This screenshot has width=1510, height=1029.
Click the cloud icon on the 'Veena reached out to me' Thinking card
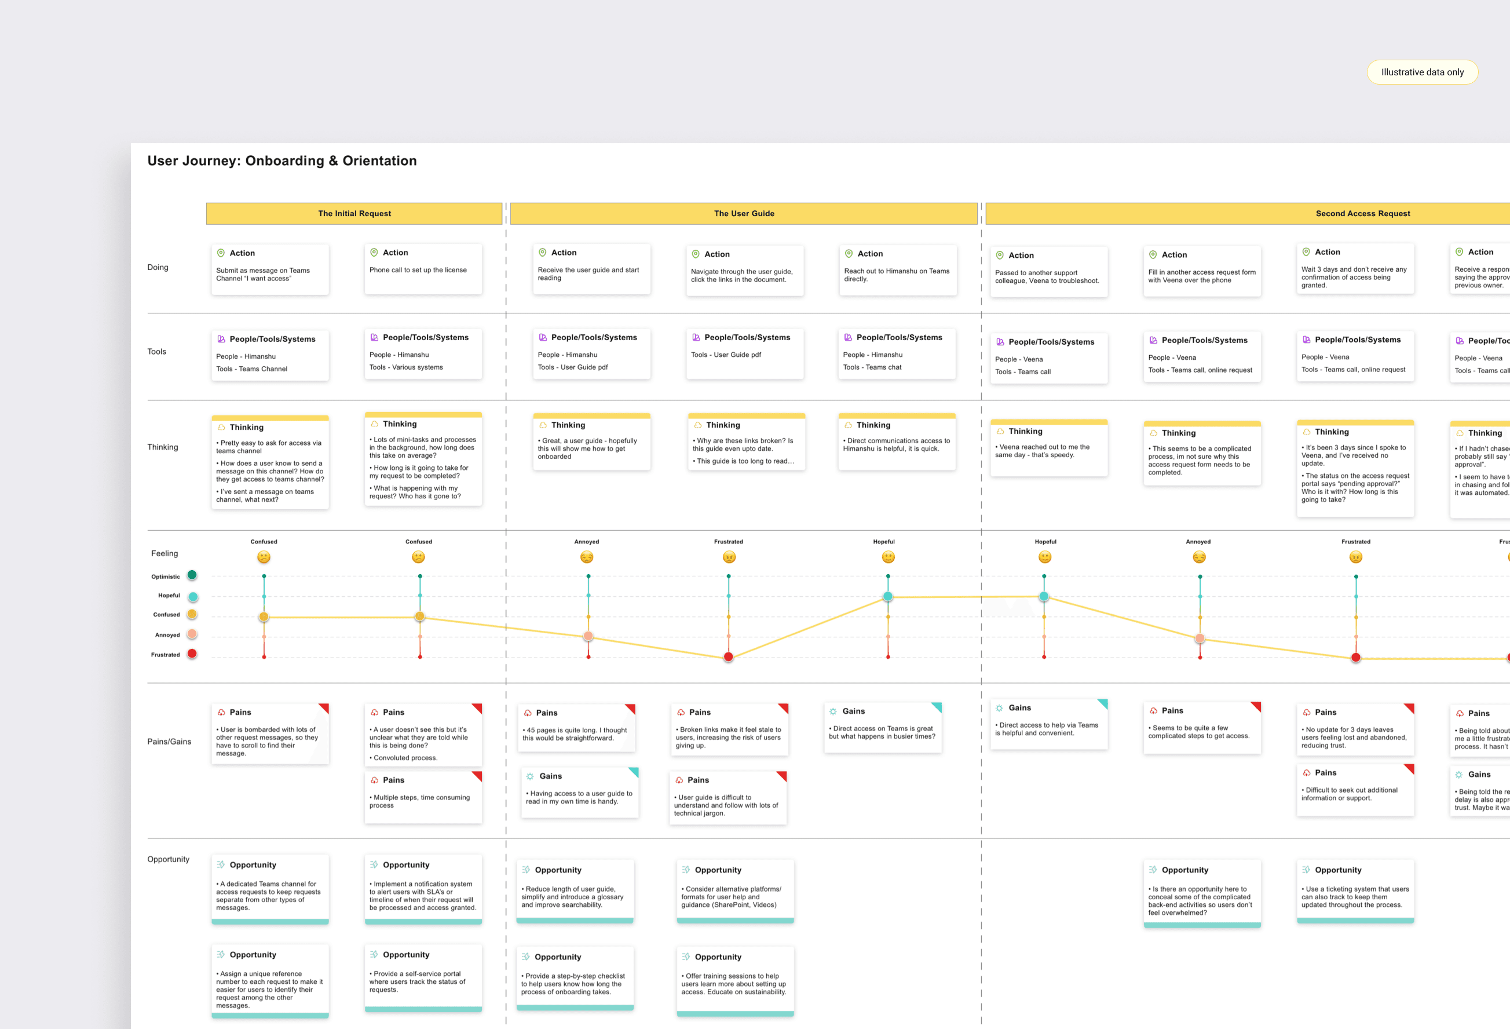[1000, 432]
